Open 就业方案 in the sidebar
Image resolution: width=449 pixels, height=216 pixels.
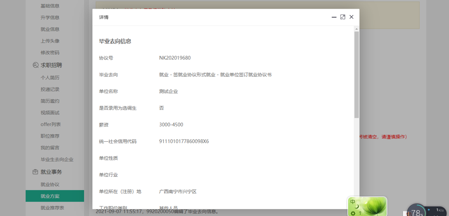pyautogui.click(x=50, y=196)
